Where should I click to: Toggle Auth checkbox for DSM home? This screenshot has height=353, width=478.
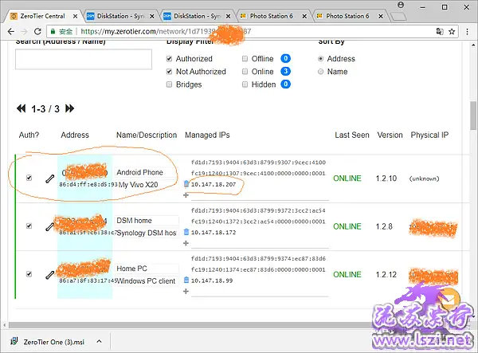click(29, 226)
